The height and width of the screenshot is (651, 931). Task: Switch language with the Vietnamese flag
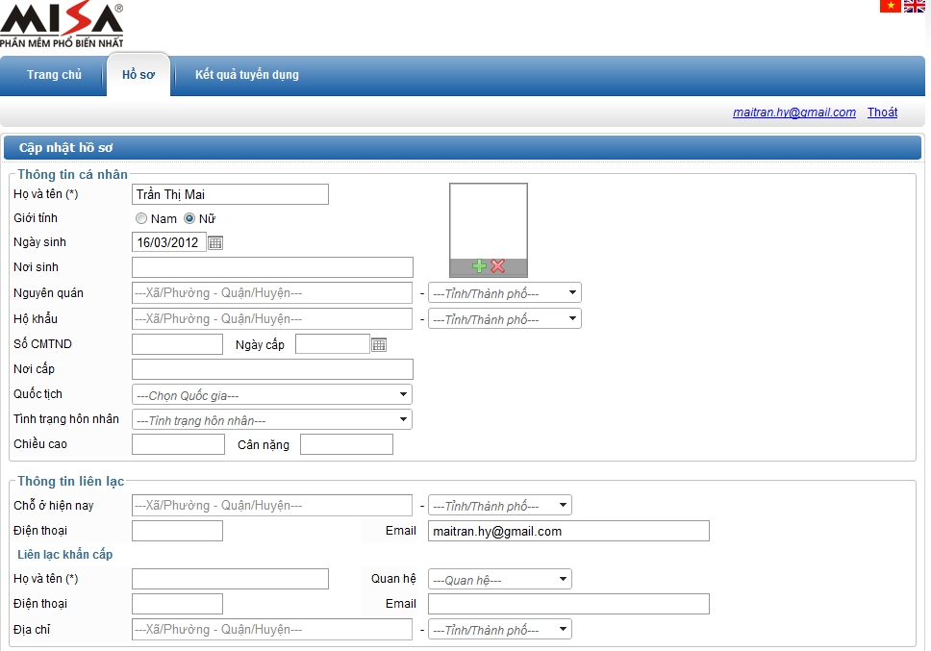[x=890, y=6]
